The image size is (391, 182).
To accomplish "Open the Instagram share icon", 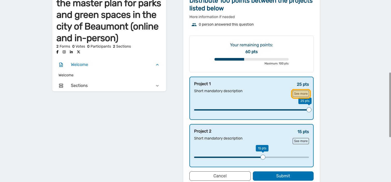I will pyautogui.click(x=64, y=52).
